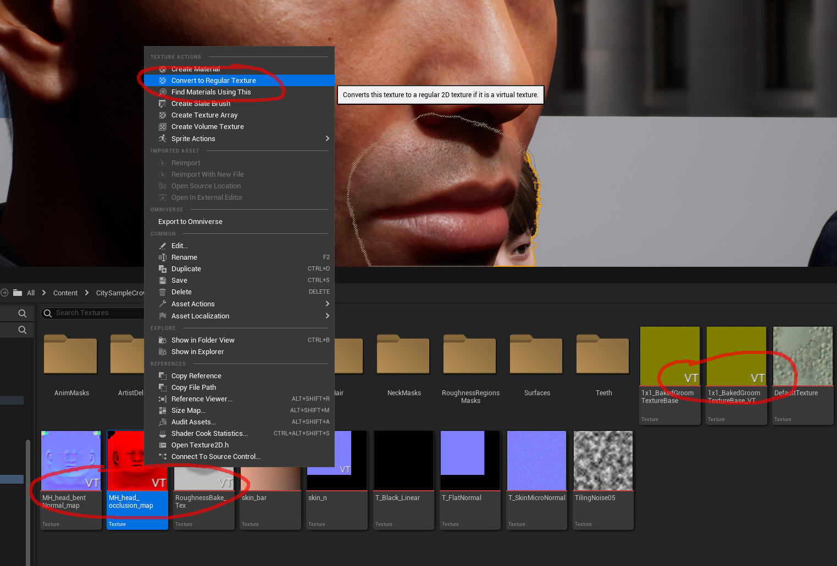Screen dimensions: 837x566
Task: Click the Content breadcrumb link
Action: coord(65,293)
